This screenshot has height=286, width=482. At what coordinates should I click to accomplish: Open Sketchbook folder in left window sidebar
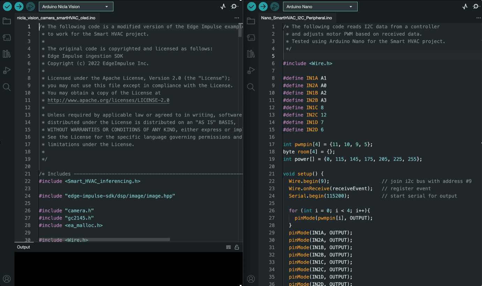point(7,21)
